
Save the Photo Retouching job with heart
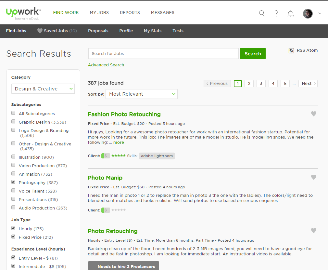tap(314, 231)
